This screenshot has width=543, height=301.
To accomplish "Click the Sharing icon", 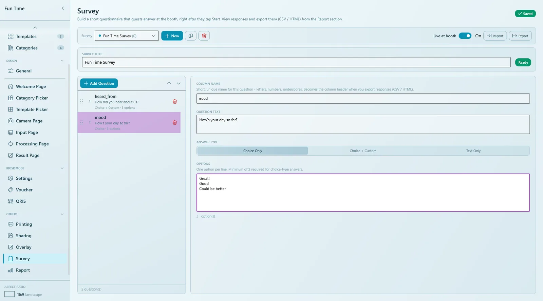I will click(11, 236).
